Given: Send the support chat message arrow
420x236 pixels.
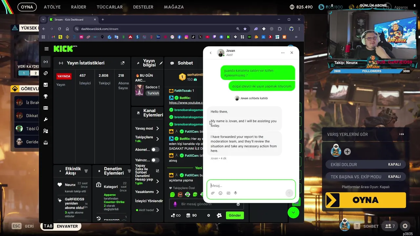Looking at the screenshot, I should coord(289,193).
